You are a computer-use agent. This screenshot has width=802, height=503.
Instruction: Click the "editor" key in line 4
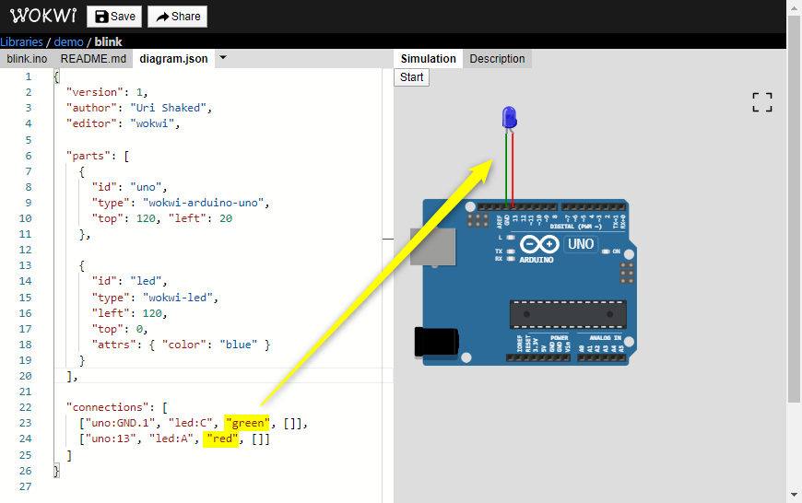tap(91, 123)
